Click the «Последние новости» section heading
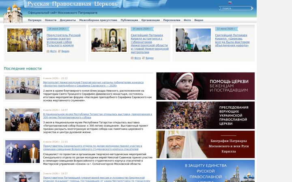This screenshot has width=292, height=182. (x=23, y=68)
